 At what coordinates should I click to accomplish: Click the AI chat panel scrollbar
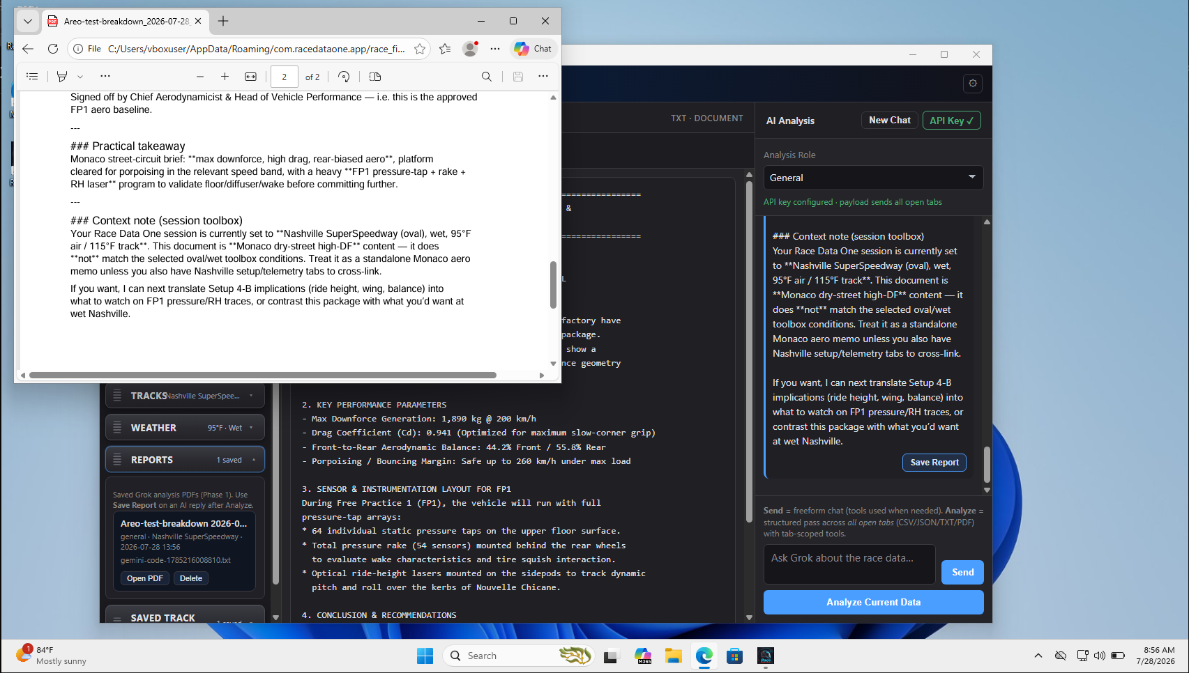click(987, 465)
